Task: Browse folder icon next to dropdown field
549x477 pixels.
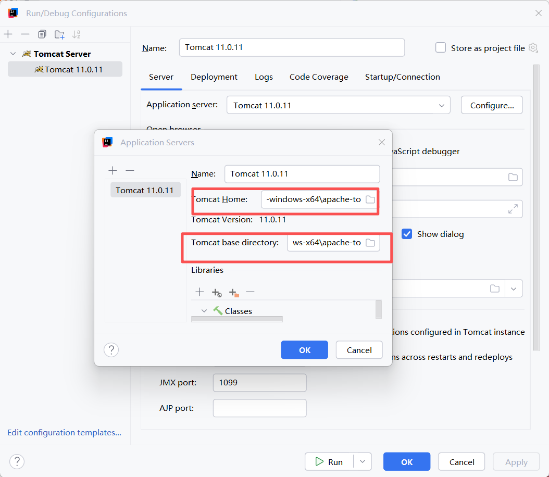Action: (495, 288)
